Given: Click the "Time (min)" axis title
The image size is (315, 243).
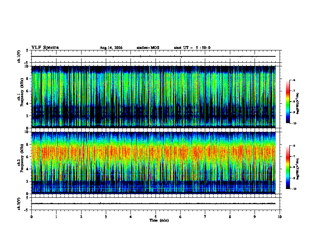Looking at the screenshot, I should 159,220.
